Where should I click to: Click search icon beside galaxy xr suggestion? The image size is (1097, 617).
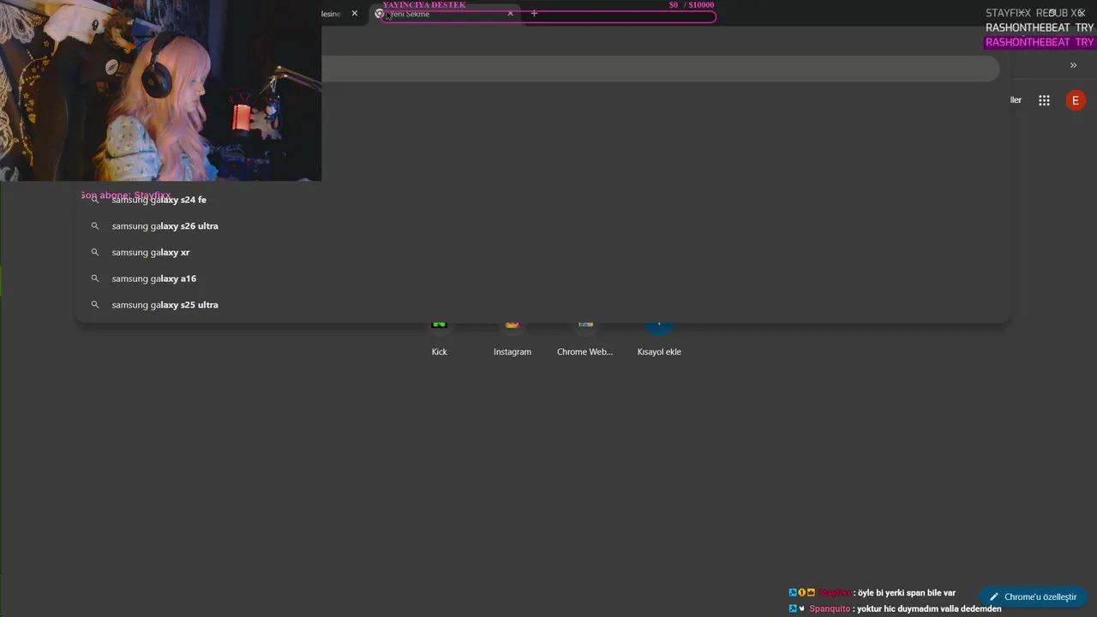[95, 253]
